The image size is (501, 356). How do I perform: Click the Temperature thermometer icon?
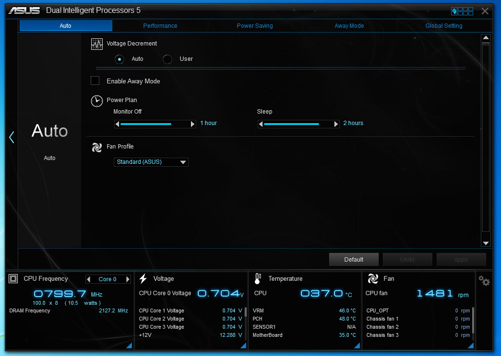tap(258, 278)
